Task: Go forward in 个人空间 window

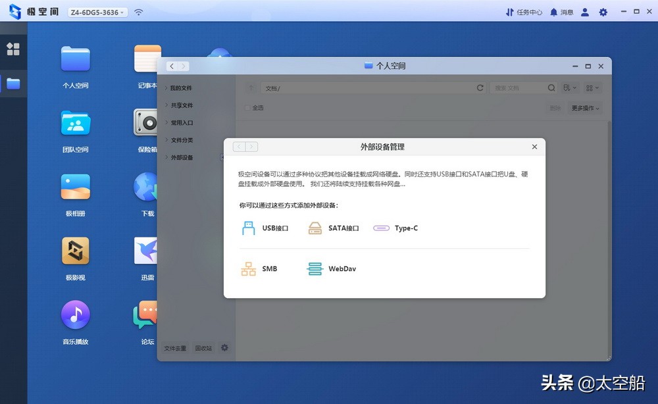Action: click(x=184, y=66)
